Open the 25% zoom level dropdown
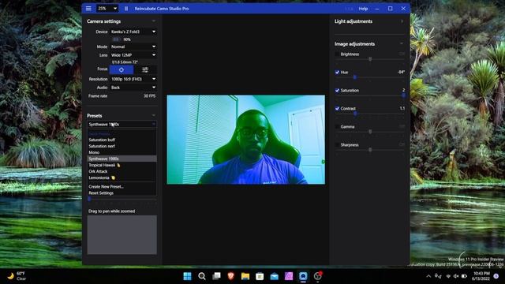The image size is (505, 284). tap(107, 9)
